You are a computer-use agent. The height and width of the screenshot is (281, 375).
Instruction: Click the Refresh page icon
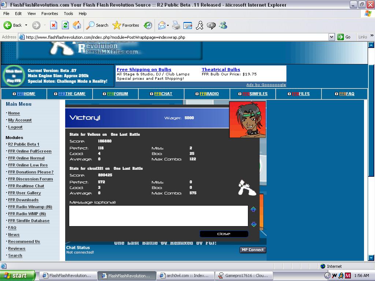coord(65,25)
